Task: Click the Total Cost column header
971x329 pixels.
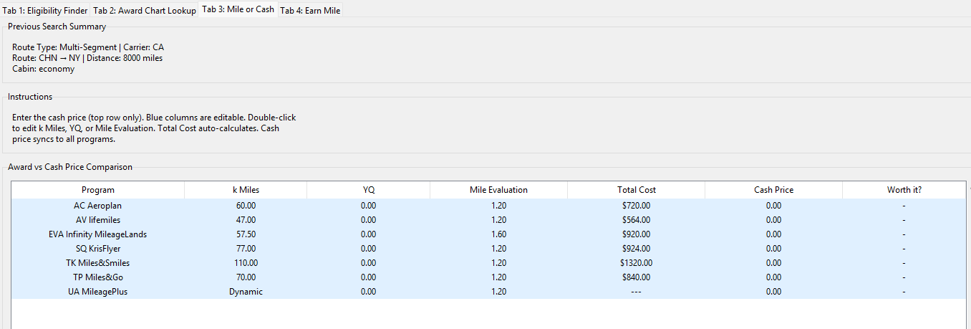Action: [636, 190]
